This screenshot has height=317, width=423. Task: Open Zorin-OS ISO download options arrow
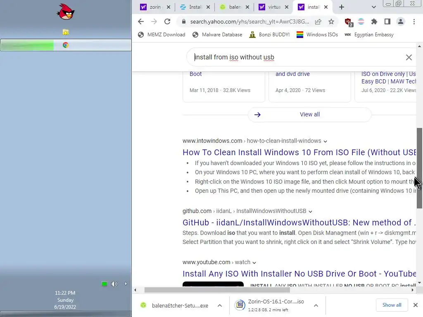coord(316,305)
